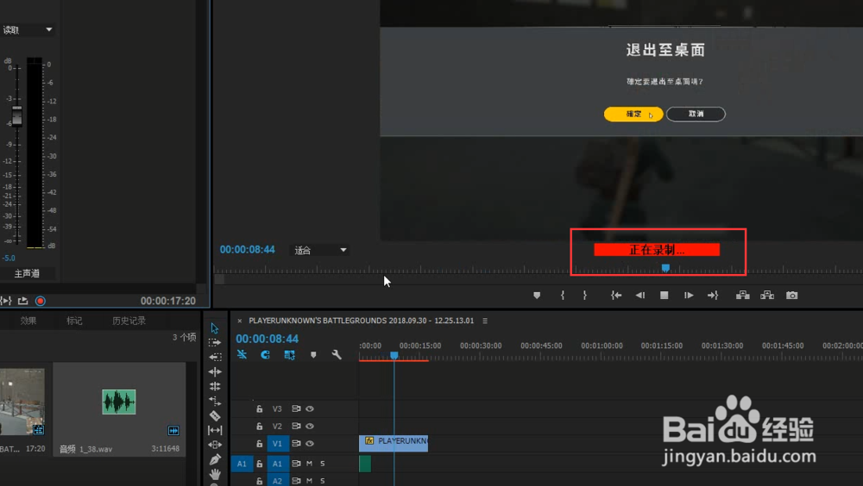863x486 pixels.
Task: Select the Slide tool
Action: pyautogui.click(x=215, y=445)
